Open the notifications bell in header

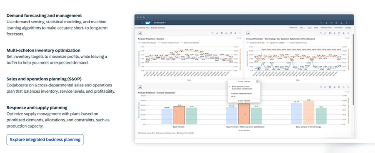coord(342,23)
